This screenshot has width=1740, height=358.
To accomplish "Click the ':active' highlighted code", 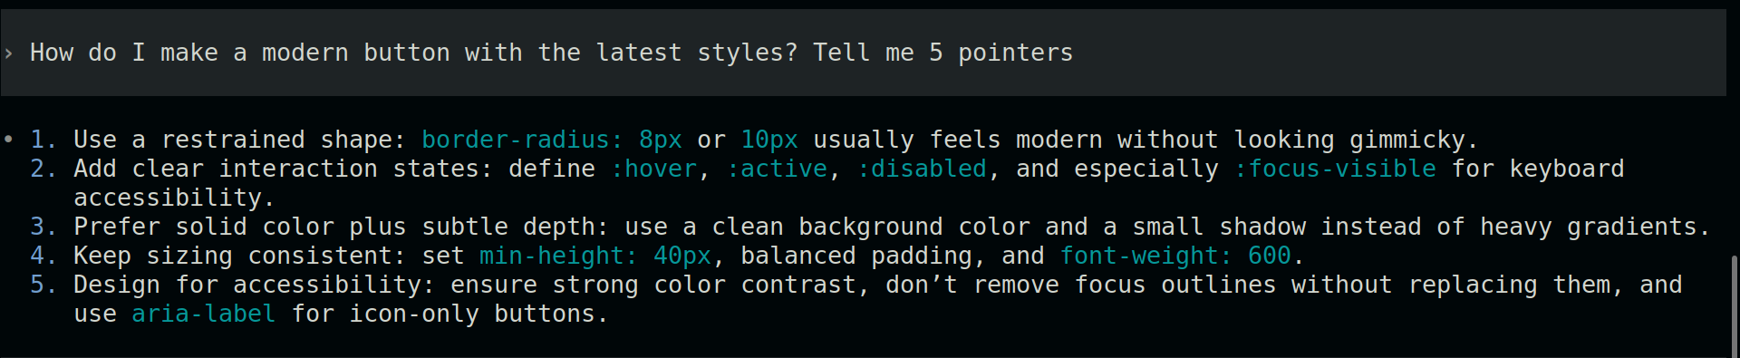I will [x=777, y=169].
